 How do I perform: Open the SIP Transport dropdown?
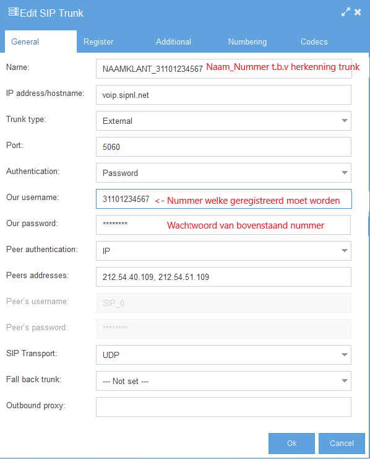tap(223, 355)
